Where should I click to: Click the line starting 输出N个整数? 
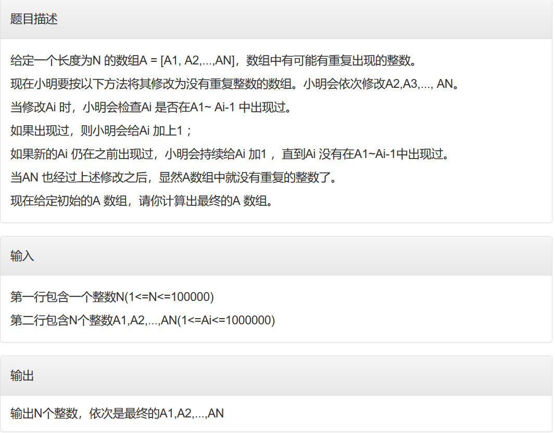pos(117,413)
